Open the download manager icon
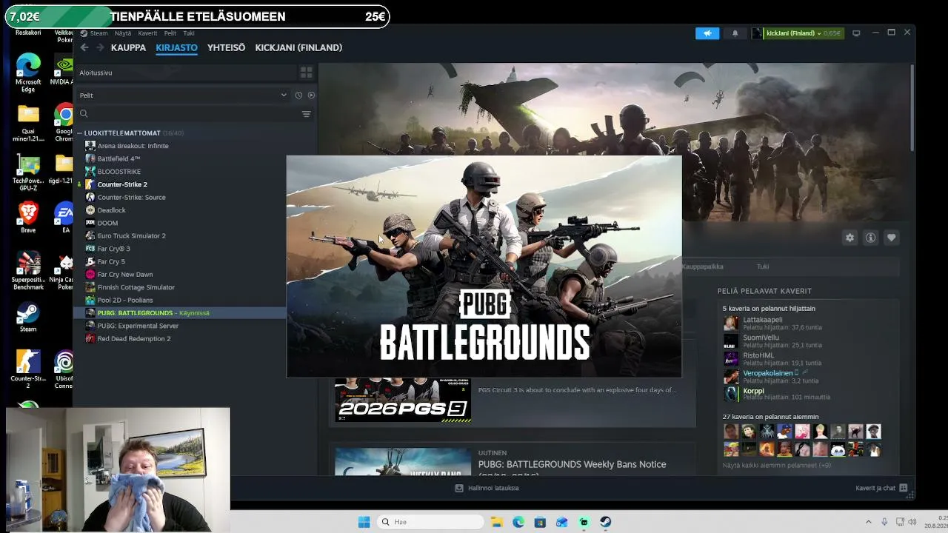948x533 pixels. (459, 488)
